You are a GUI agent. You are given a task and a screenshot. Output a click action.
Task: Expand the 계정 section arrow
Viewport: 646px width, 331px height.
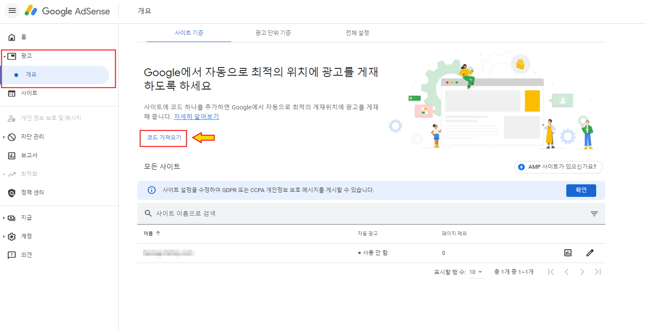tap(4, 237)
